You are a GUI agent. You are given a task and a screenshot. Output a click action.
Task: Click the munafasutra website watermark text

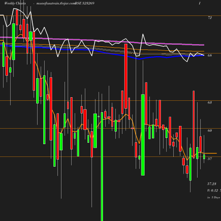click(56, 4)
